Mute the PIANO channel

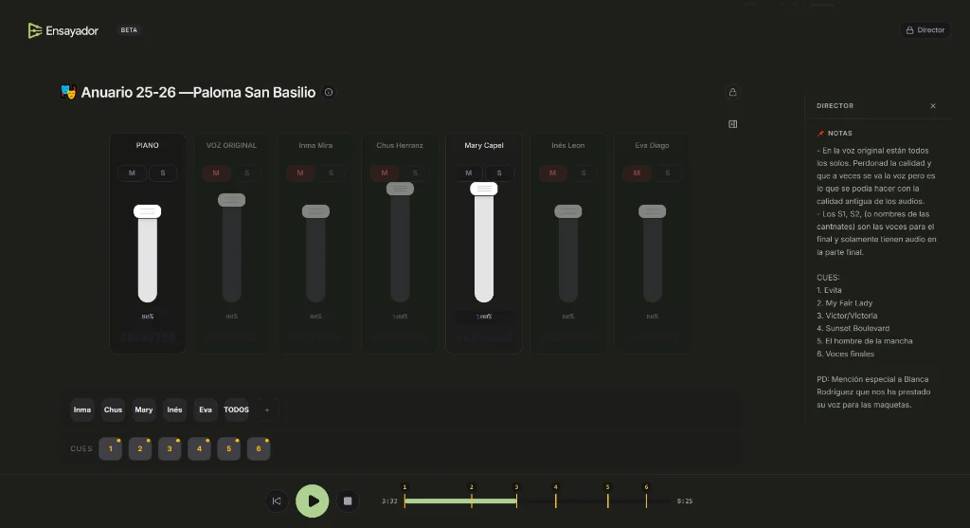click(132, 173)
